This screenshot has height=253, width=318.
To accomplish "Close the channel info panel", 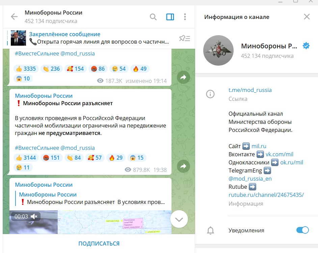I will (x=307, y=17).
